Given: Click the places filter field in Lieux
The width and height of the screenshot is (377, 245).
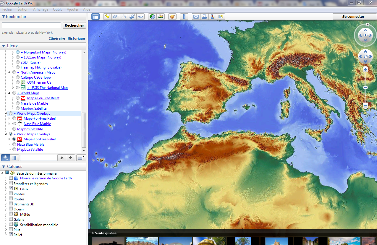Looking at the screenshot, I should [x=38, y=158].
